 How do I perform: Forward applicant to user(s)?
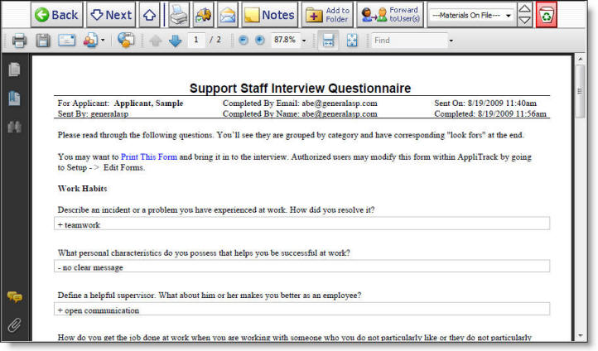[x=390, y=14]
